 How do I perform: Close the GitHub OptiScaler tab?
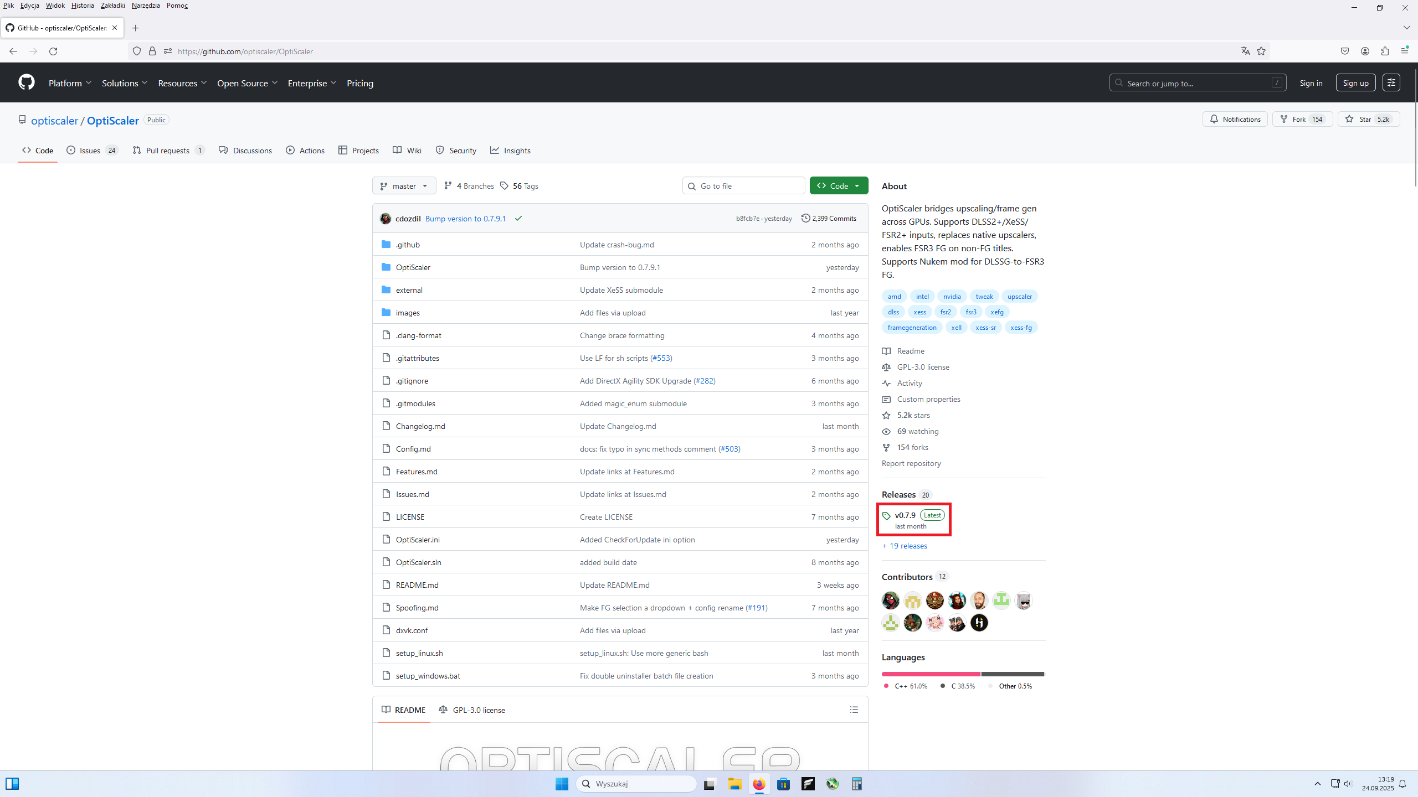point(115,28)
